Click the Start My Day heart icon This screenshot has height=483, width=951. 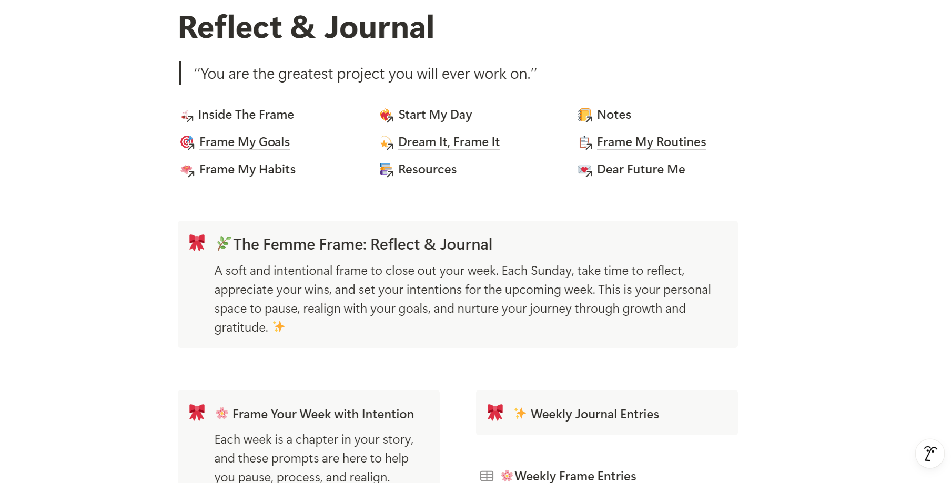(x=386, y=115)
